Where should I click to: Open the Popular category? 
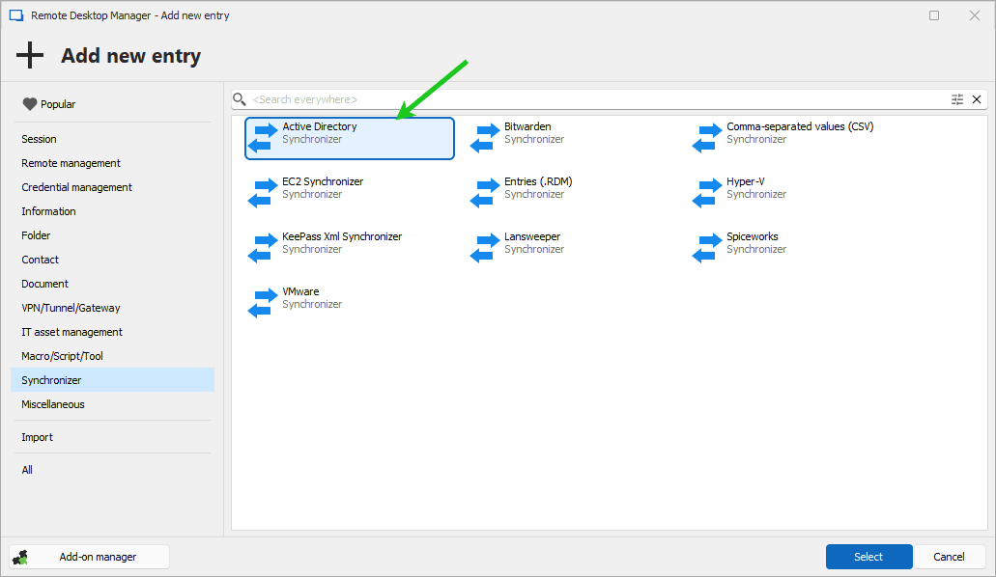57,104
